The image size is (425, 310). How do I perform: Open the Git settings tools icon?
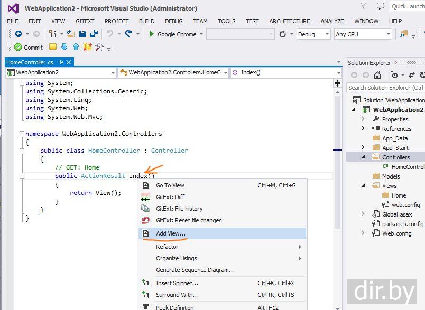click(x=99, y=47)
